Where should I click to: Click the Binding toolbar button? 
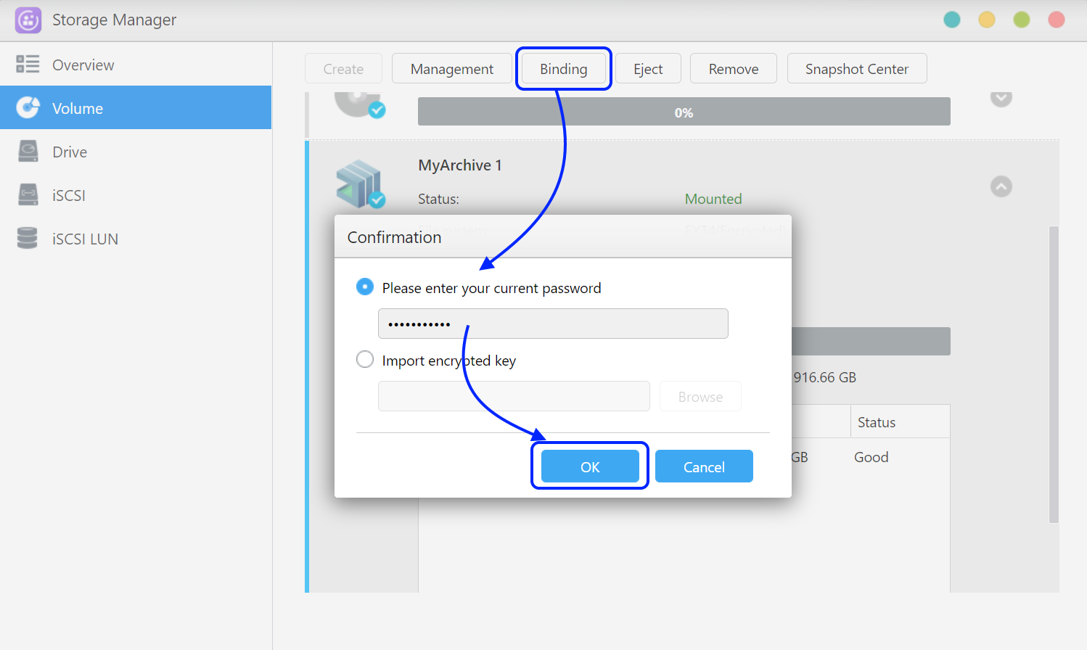click(563, 69)
